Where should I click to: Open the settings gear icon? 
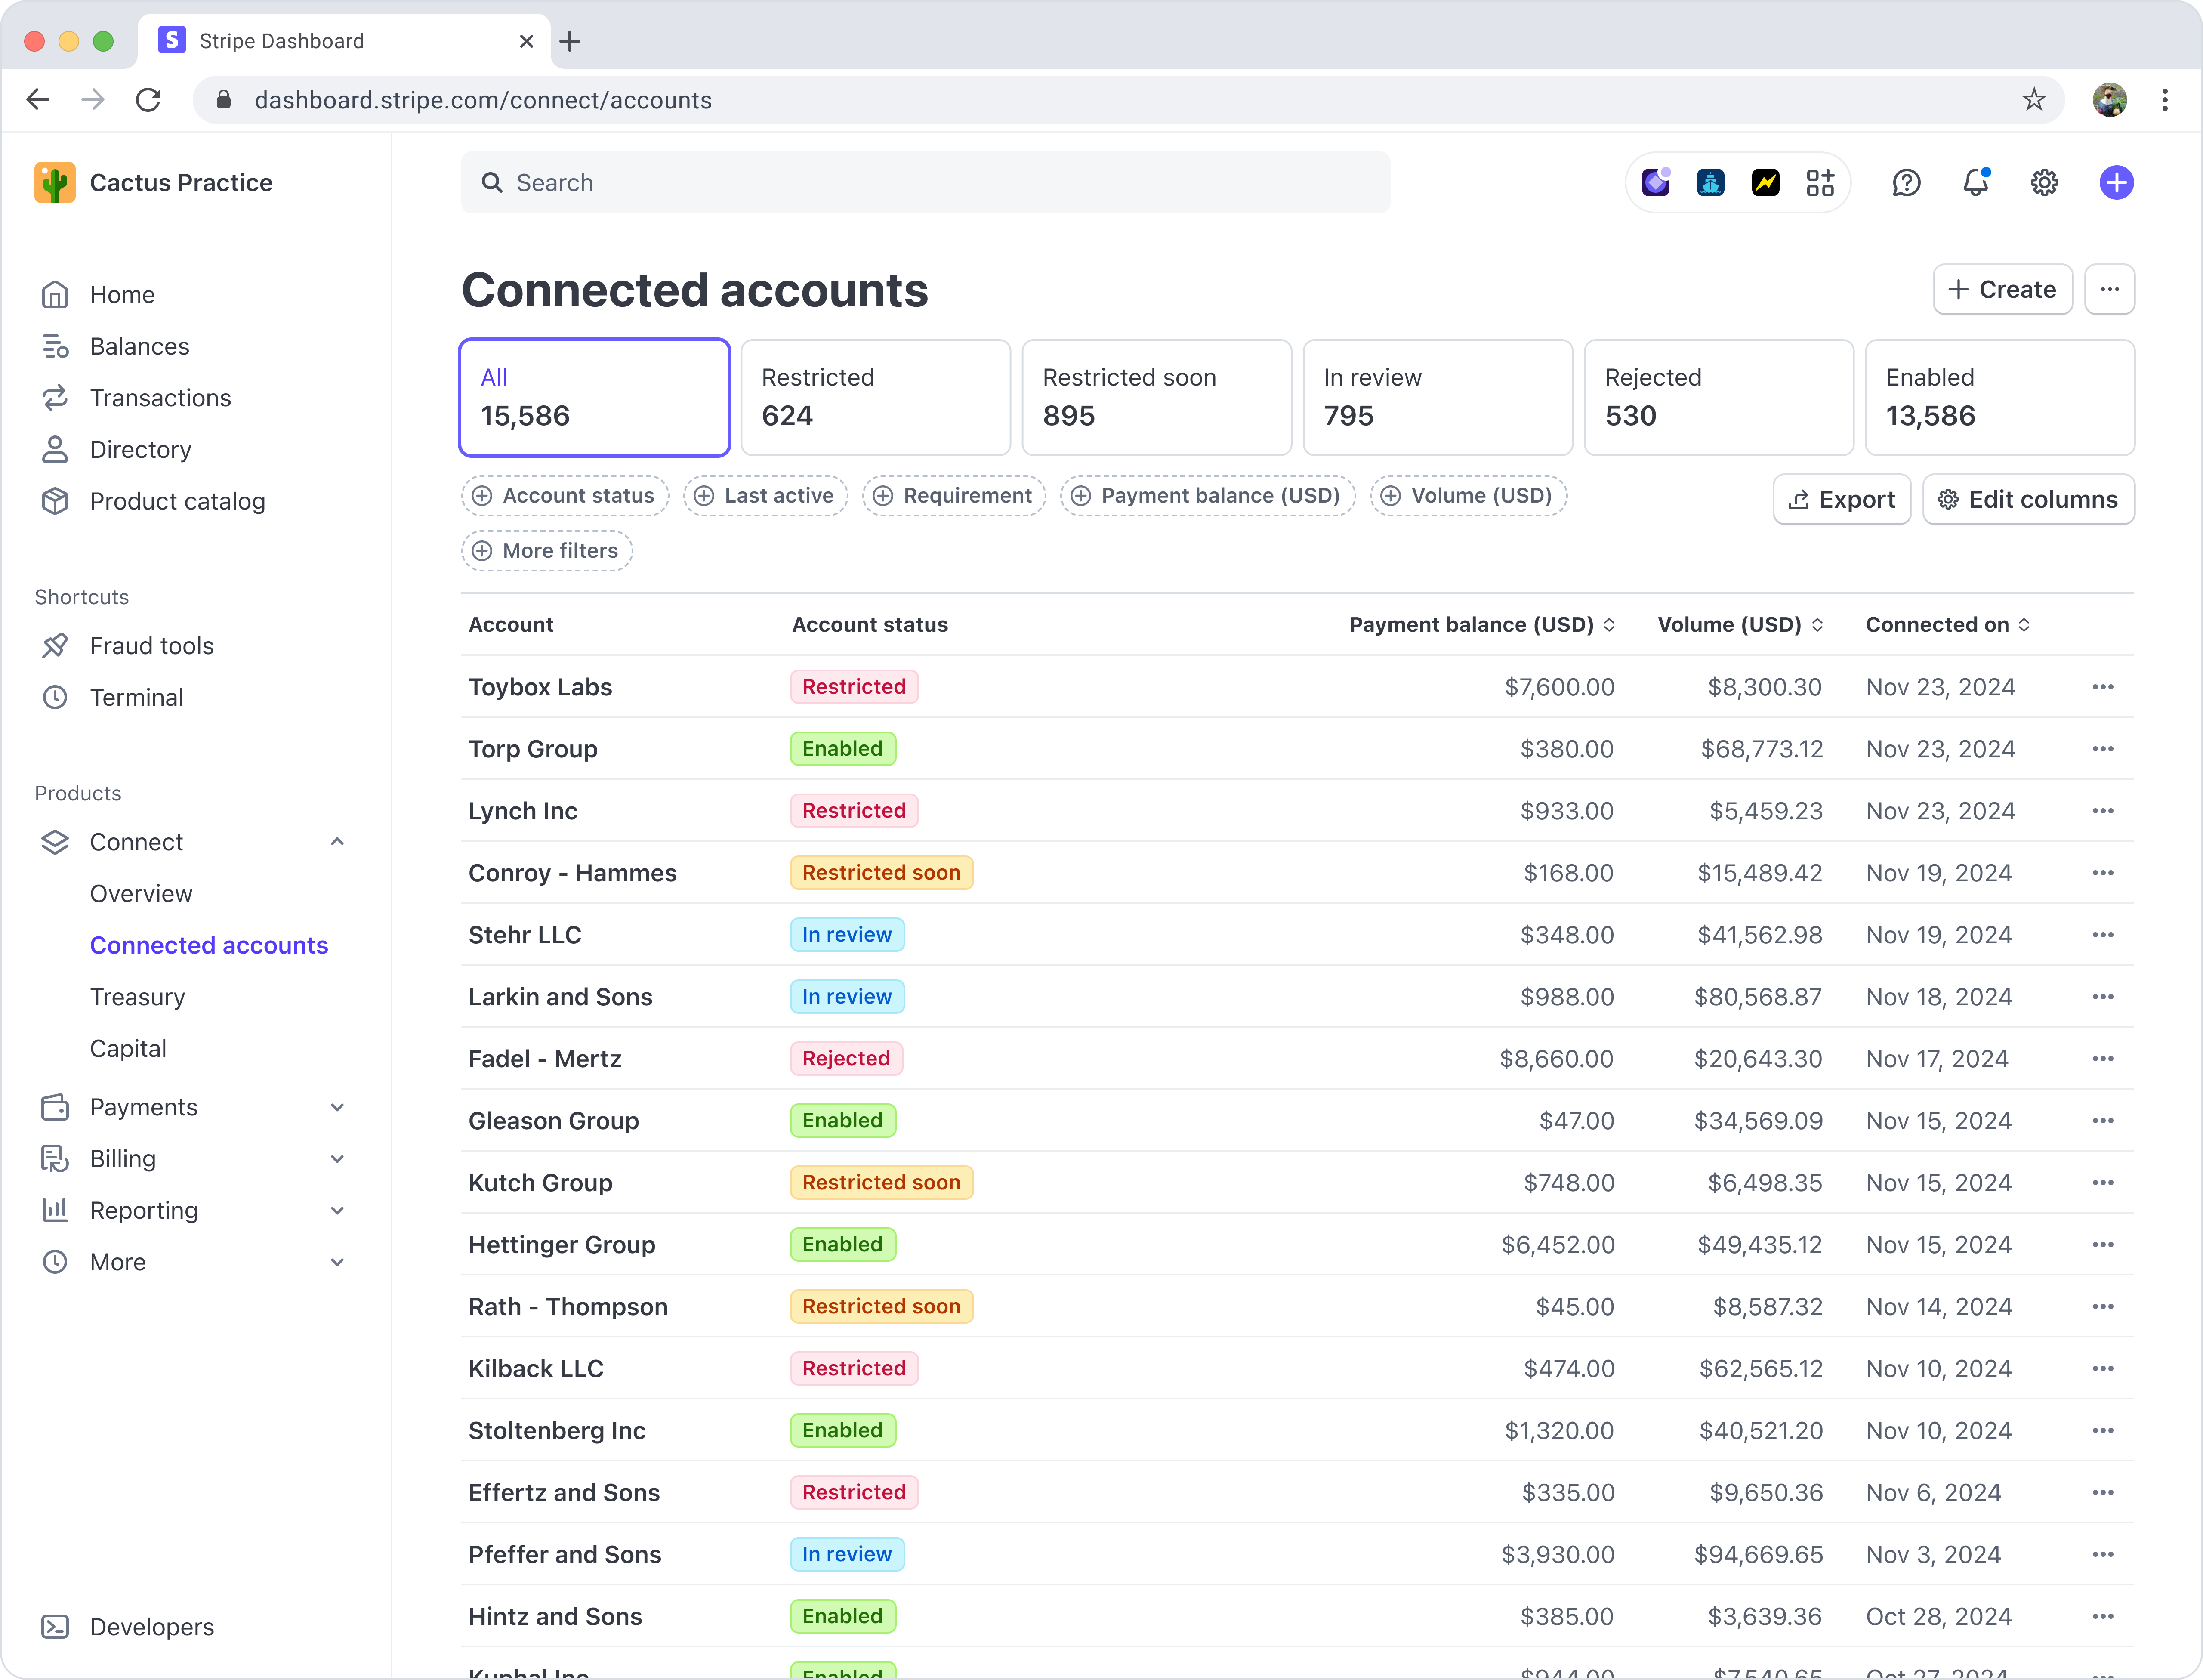point(2044,183)
